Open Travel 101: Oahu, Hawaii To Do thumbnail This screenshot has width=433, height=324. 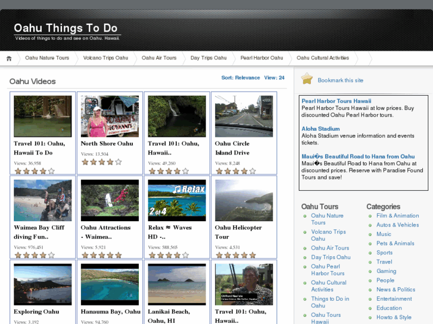click(43, 117)
